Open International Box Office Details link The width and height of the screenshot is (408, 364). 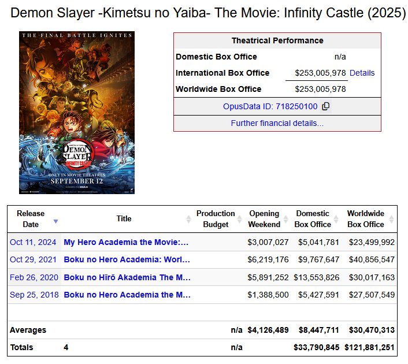coord(362,73)
